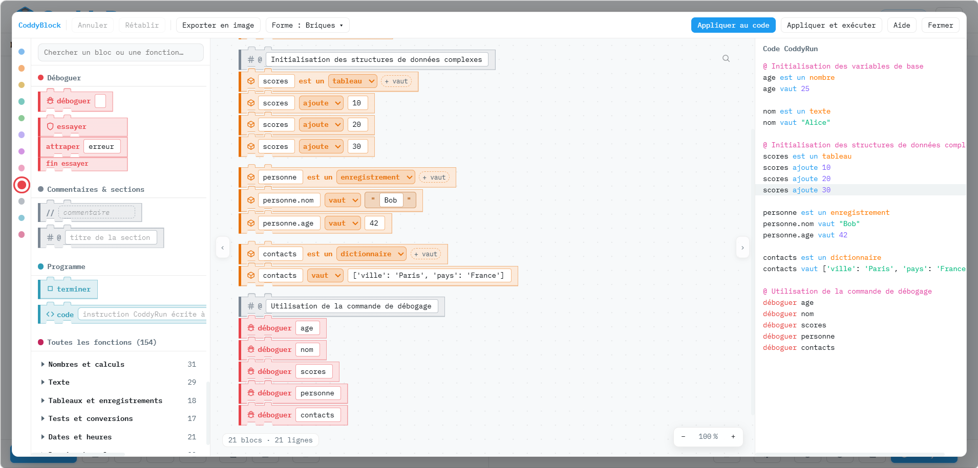Click the bug icon on 'déboguer contacts' block

251,415
